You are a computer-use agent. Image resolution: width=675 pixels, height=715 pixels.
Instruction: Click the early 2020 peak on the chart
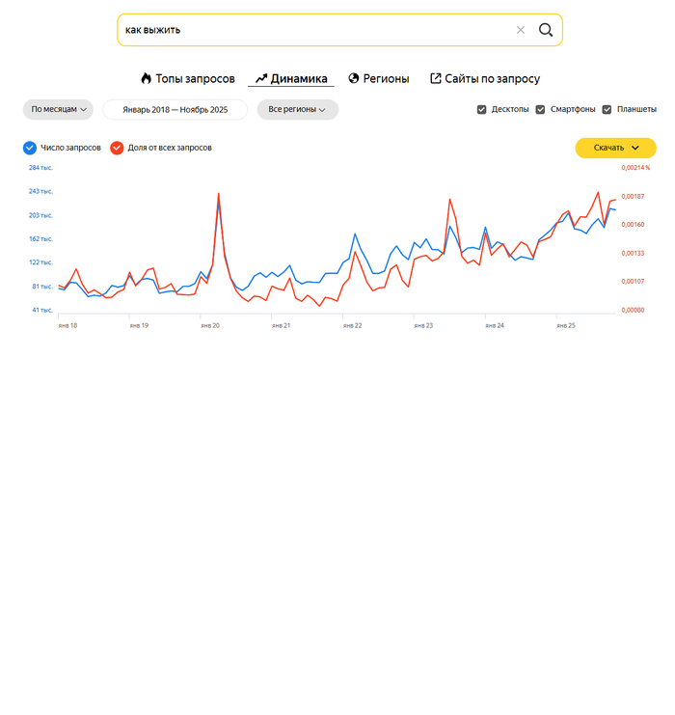click(x=219, y=194)
